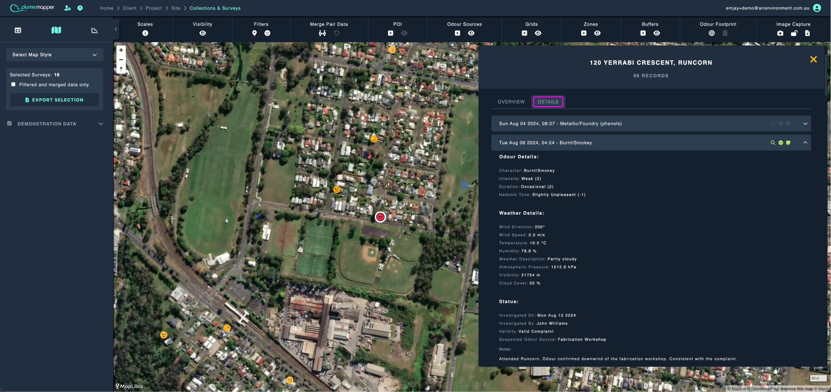Collapse the left sidebar arrow
The image size is (831, 392).
coord(116,29)
